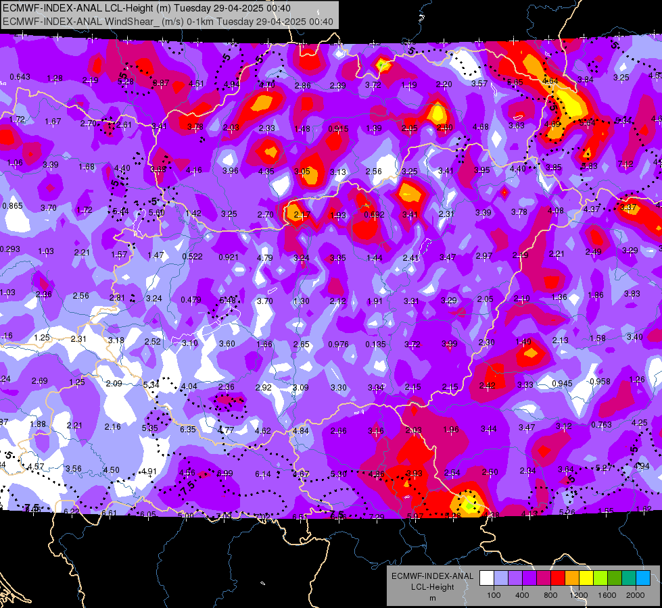Viewport: 662px width, 608px height.
Task: Click the wind shear value 9.87
Action: point(161,83)
